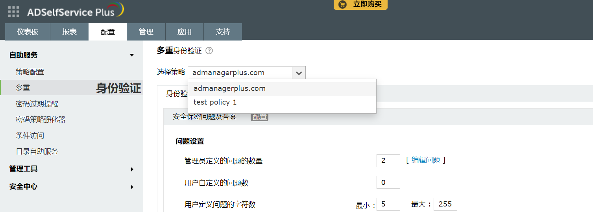Toggle the 选择策略 dropdown arrow

[x=299, y=73]
